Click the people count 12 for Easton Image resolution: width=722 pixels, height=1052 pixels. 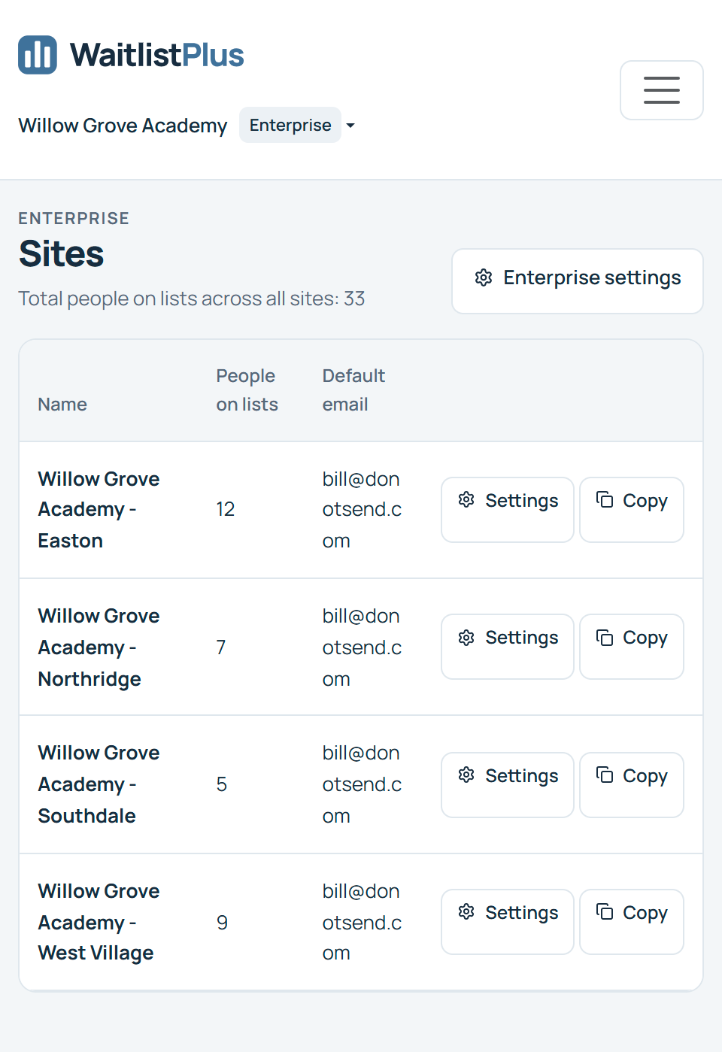226,509
